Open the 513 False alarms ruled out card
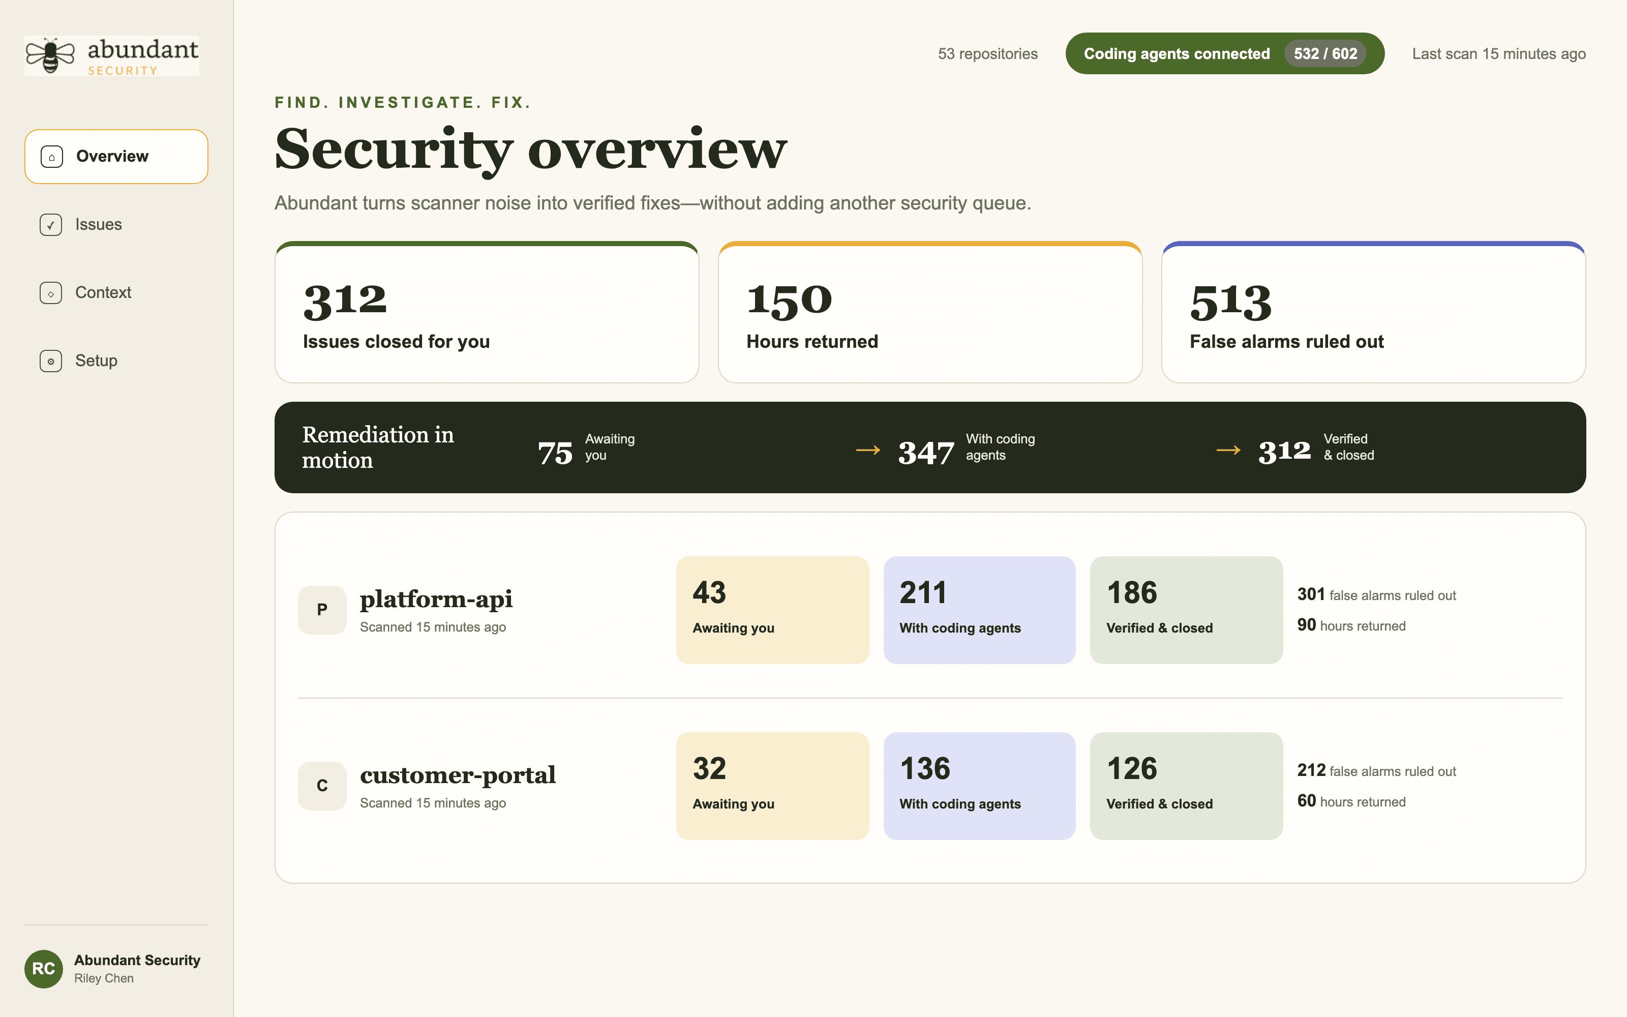 (x=1373, y=312)
